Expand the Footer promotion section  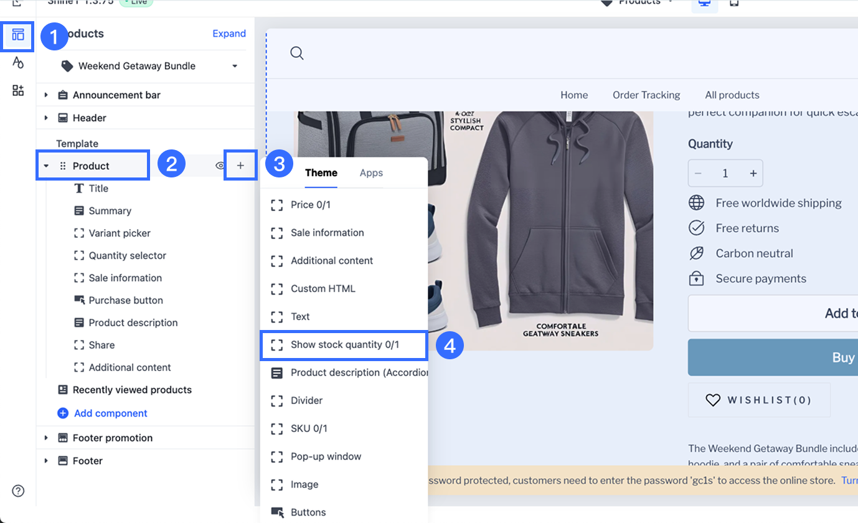[x=46, y=438]
